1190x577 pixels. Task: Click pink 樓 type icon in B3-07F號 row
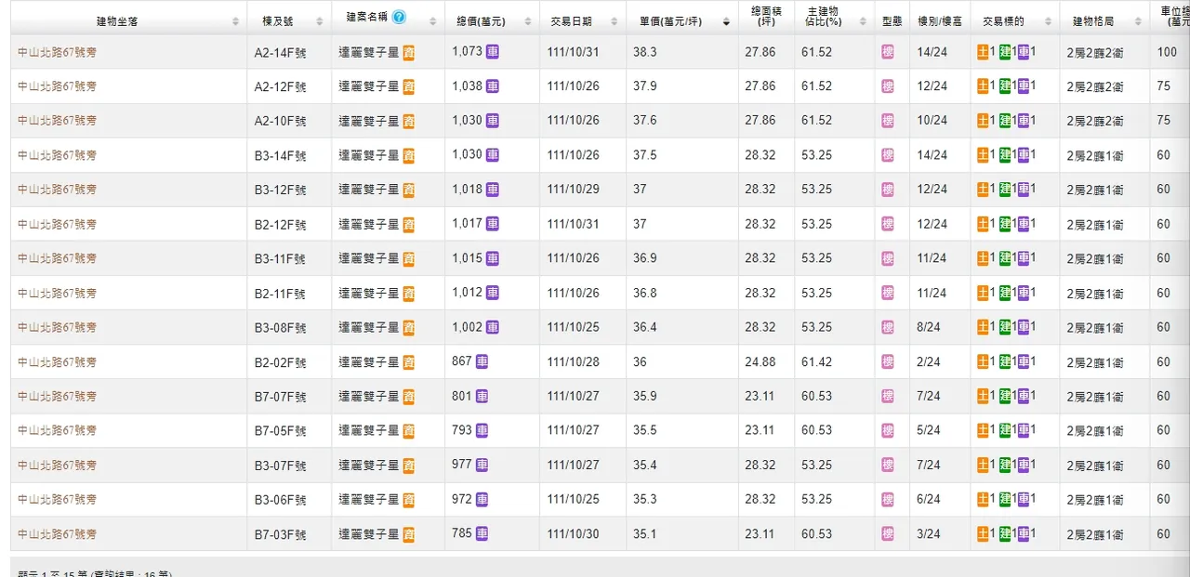[888, 465]
